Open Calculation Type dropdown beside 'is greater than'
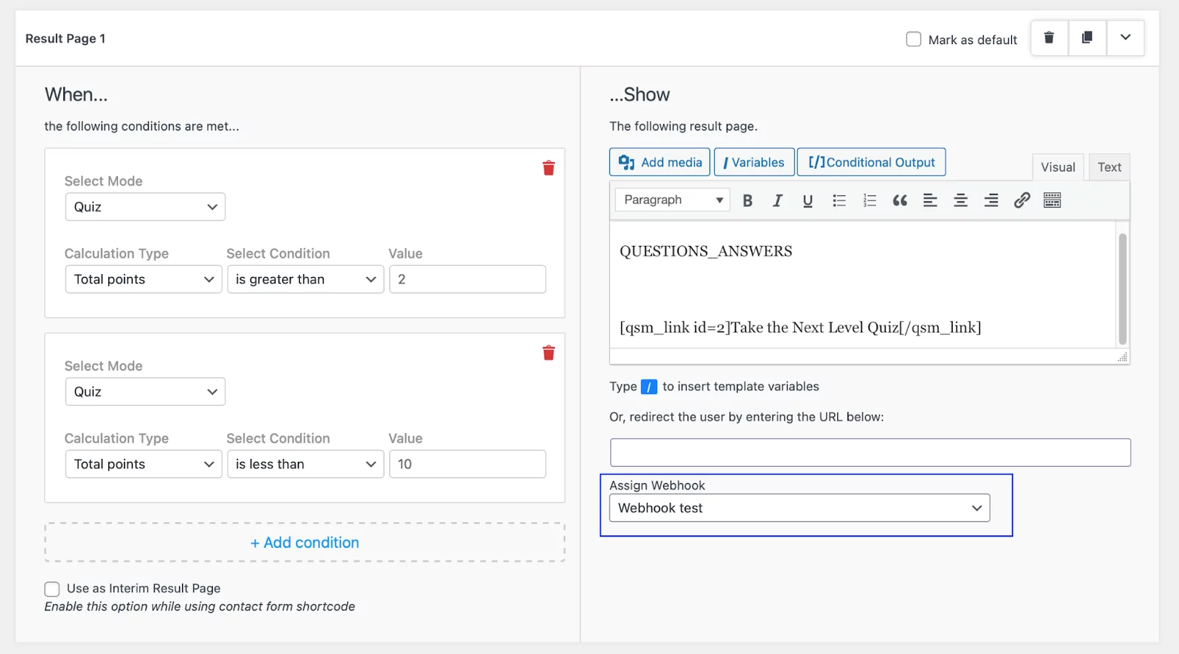Image resolution: width=1179 pixels, height=654 pixels. [144, 279]
